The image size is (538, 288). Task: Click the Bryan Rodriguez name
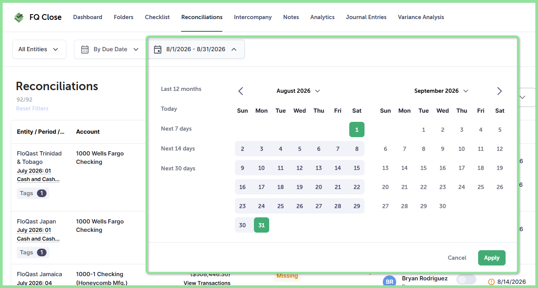[x=425, y=278]
